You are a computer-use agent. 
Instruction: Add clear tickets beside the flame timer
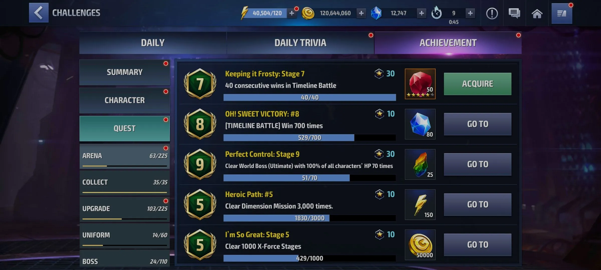pos(470,13)
